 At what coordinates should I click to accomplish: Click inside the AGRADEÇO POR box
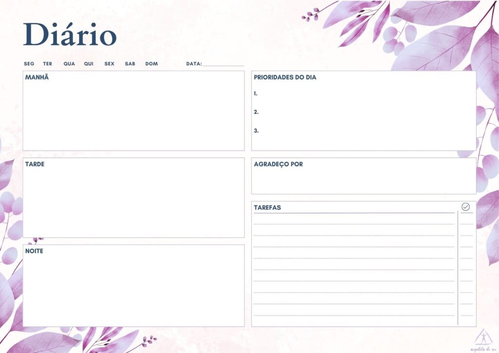pos(363,180)
